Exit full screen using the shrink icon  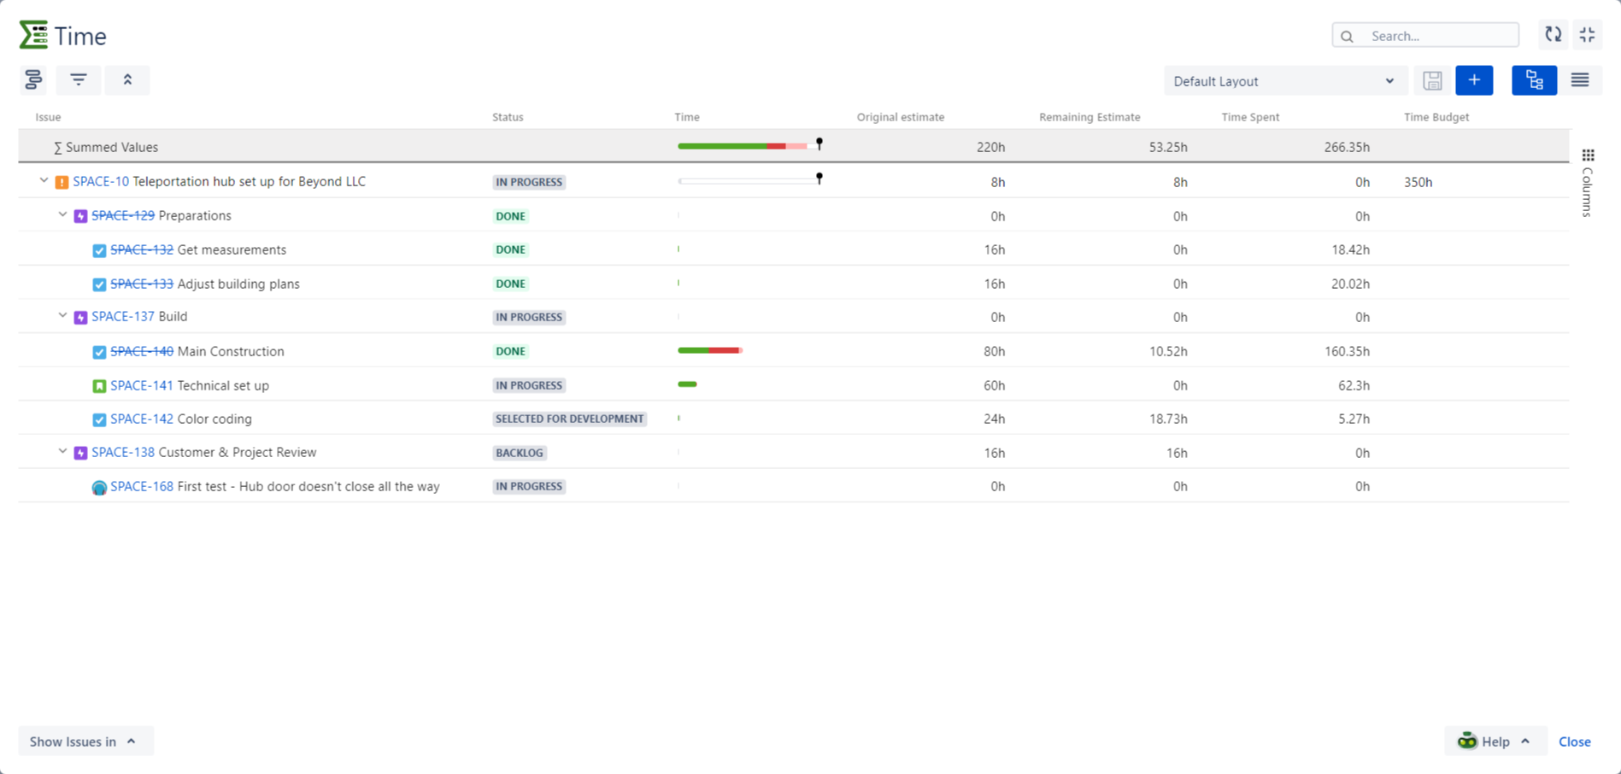pos(1588,35)
